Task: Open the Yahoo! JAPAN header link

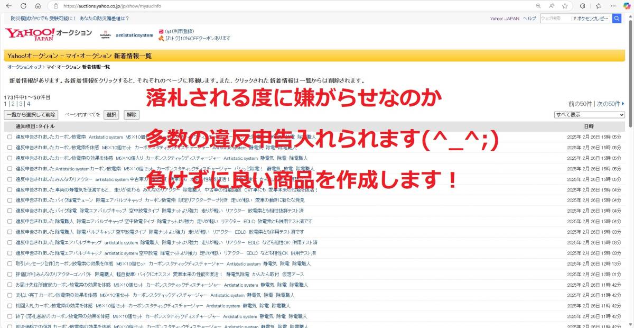Action: (x=505, y=19)
